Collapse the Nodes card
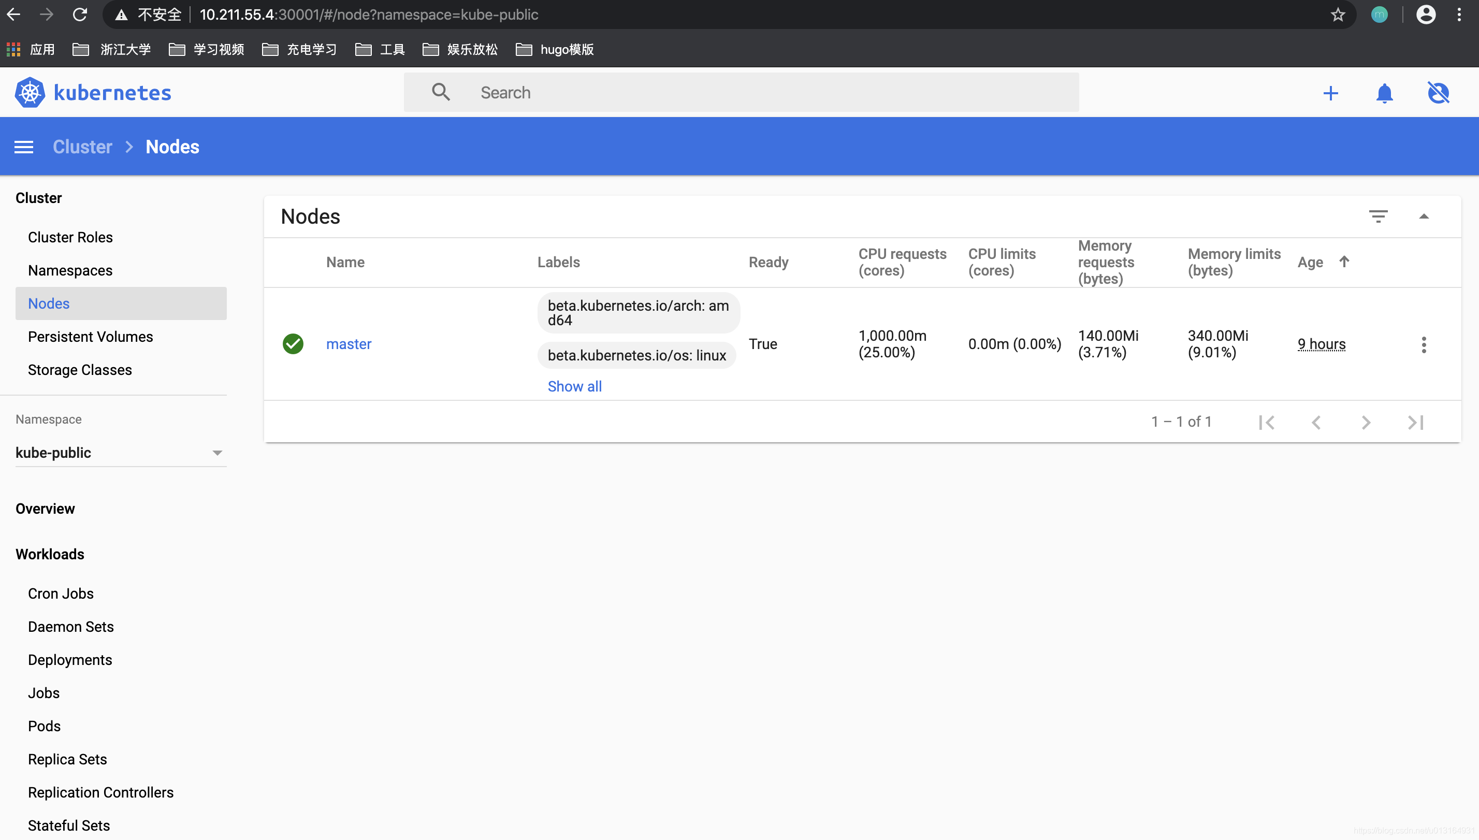 click(1424, 216)
